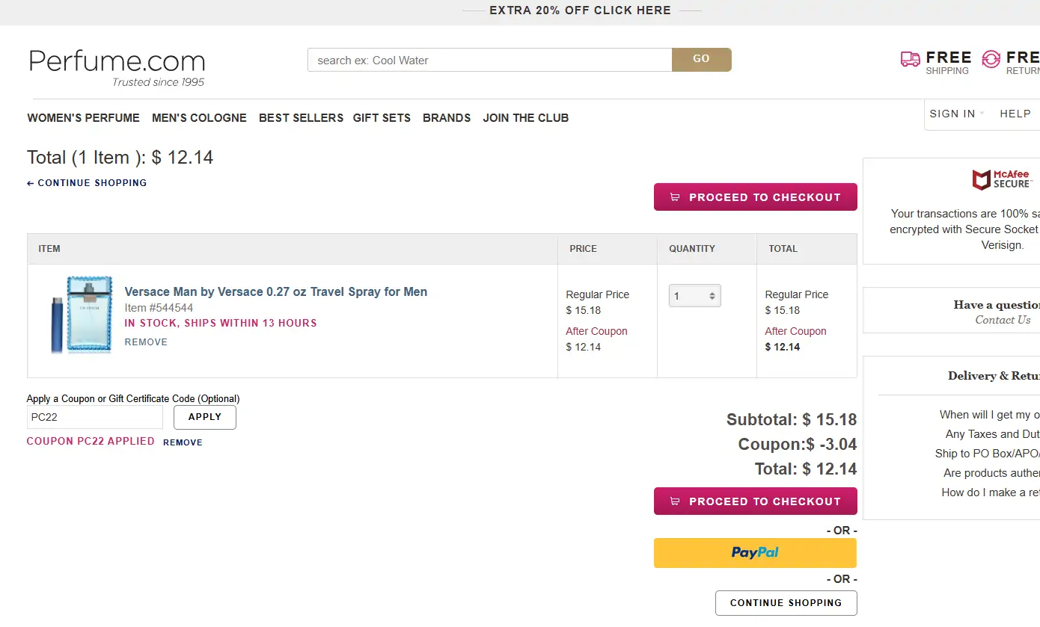Screen dimensions: 1040x627
Task: Remove the applied coupon PC22
Action: click(x=183, y=442)
